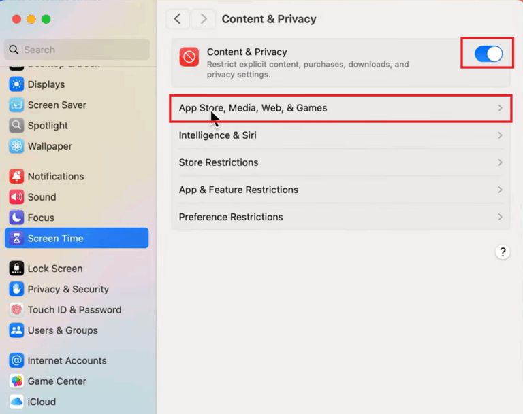Open Notifications bell icon

pyautogui.click(x=16, y=176)
